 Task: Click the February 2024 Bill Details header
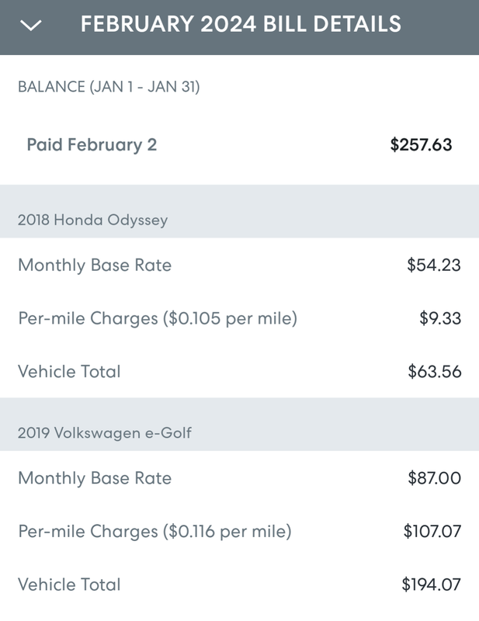coord(241,24)
